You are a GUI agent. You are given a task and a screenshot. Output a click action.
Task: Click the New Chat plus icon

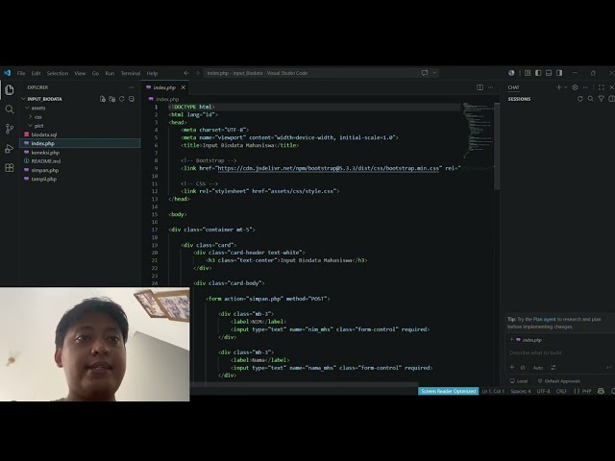click(x=559, y=87)
